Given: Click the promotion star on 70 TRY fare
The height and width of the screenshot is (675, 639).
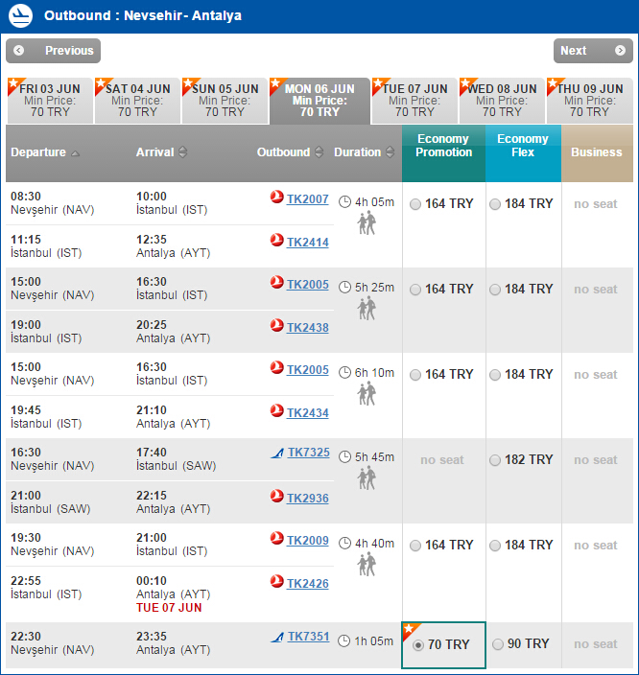Looking at the screenshot, I should [410, 630].
